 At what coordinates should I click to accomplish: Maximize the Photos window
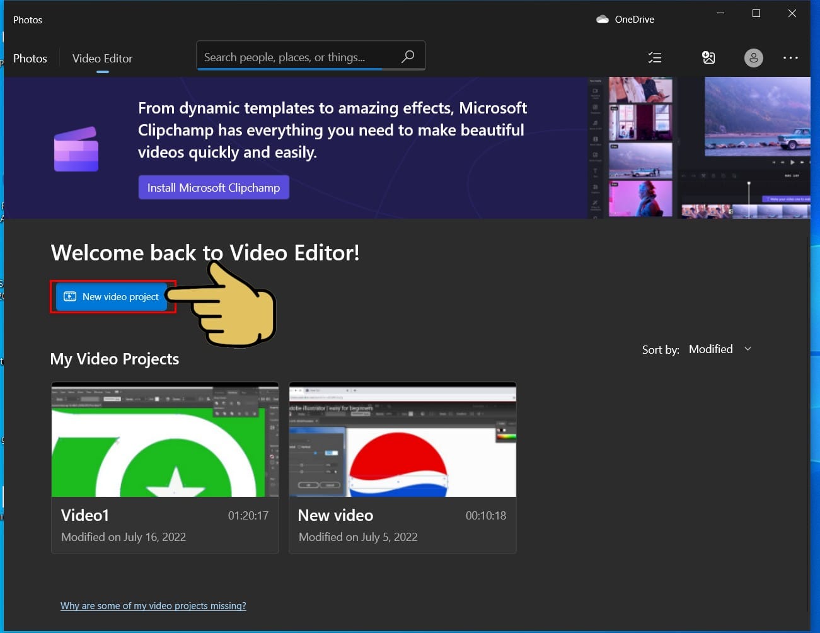(756, 13)
